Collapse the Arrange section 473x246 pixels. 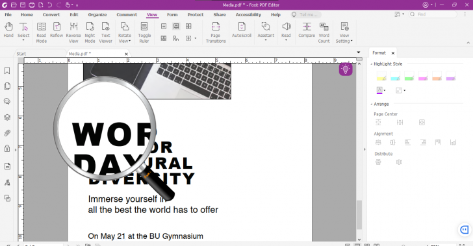pyautogui.click(x=372, y=104)
